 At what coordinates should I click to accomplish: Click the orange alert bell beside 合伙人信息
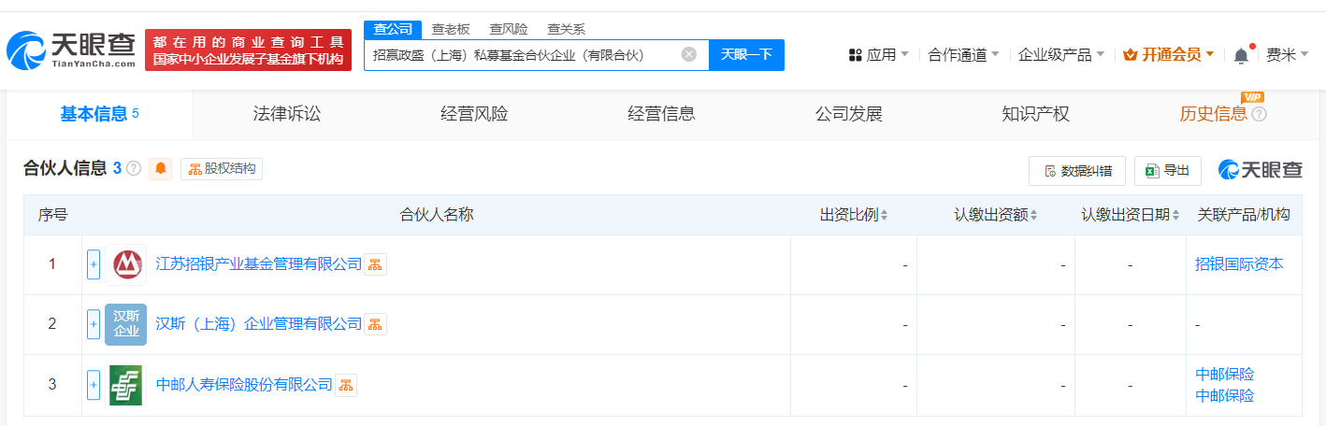pyautogui.click(x=161, y=169)
